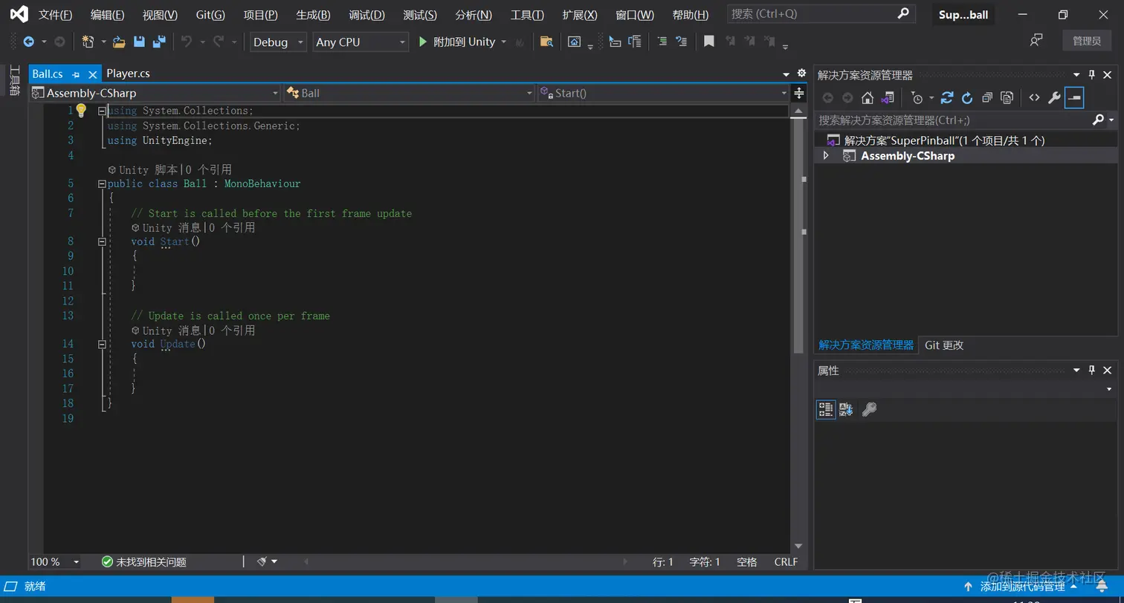Click the new item icon in toolbar

click(88, 42)
